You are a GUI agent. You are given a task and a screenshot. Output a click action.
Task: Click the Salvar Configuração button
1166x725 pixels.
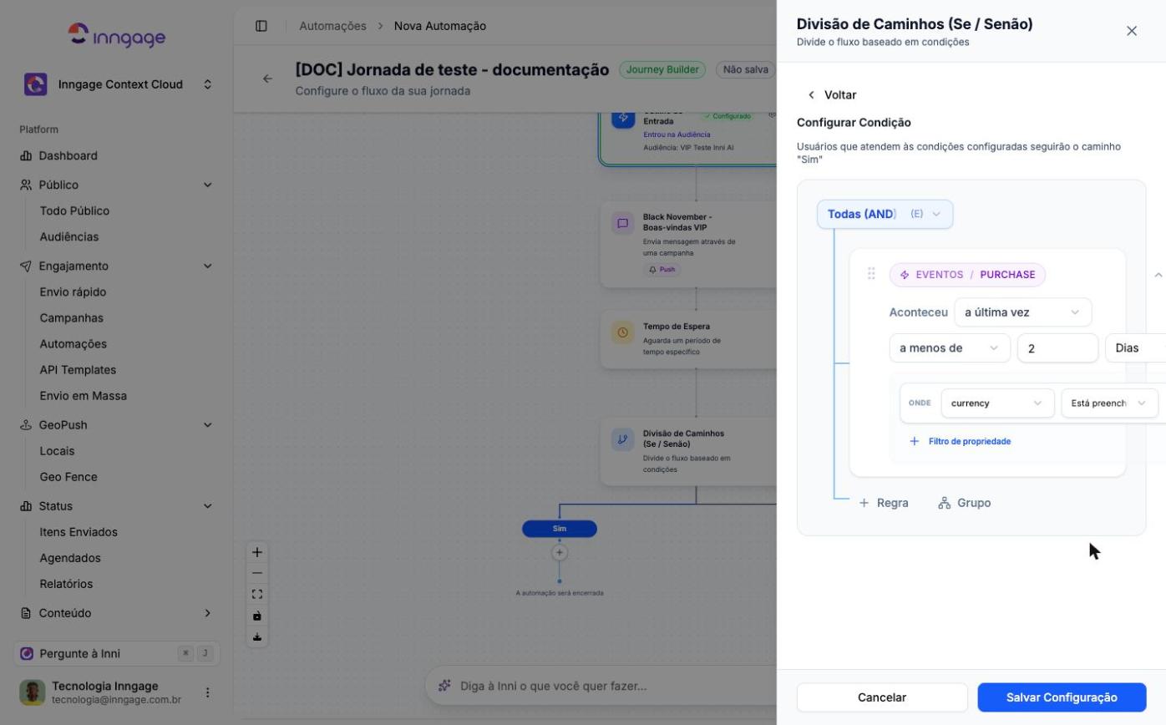pos(1062,697)
